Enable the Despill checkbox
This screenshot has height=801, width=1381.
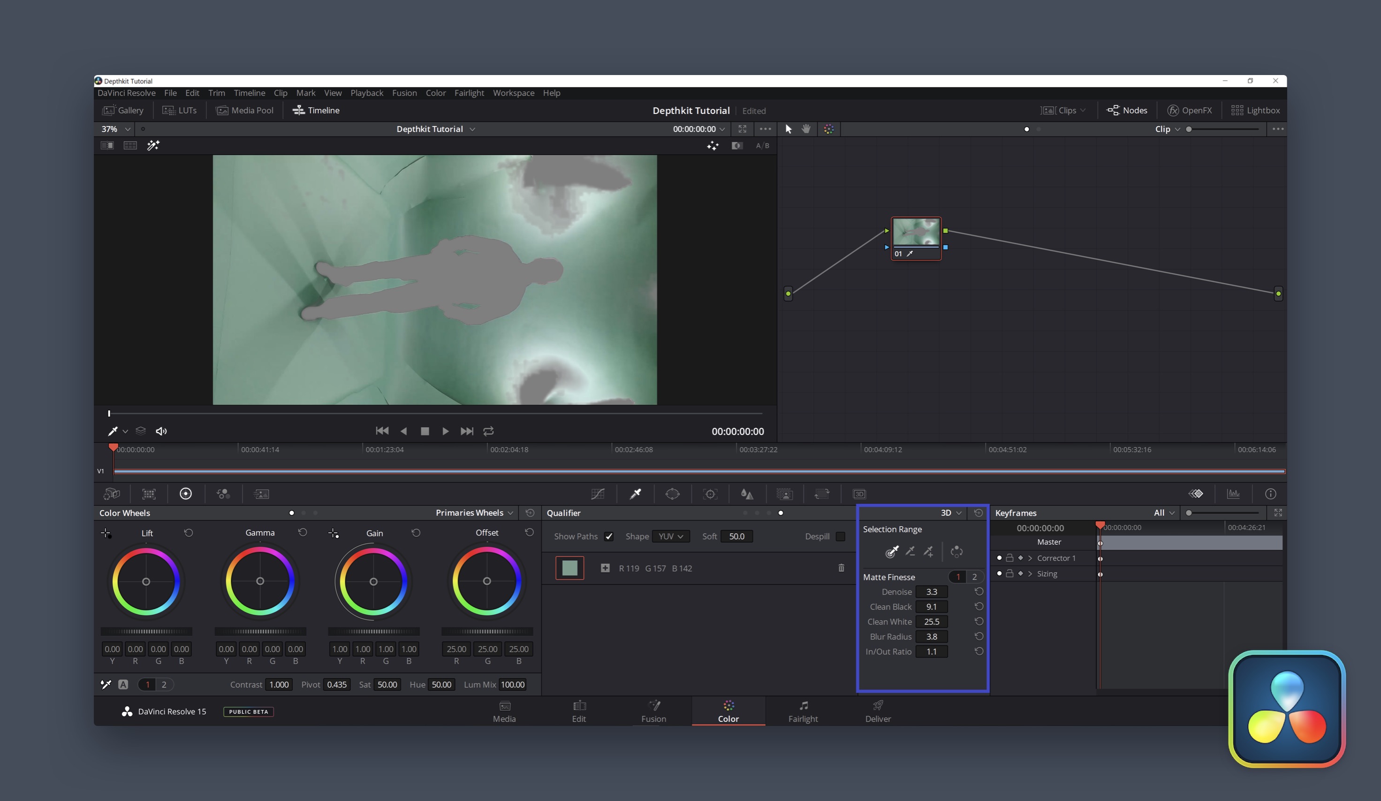point(840,537)
